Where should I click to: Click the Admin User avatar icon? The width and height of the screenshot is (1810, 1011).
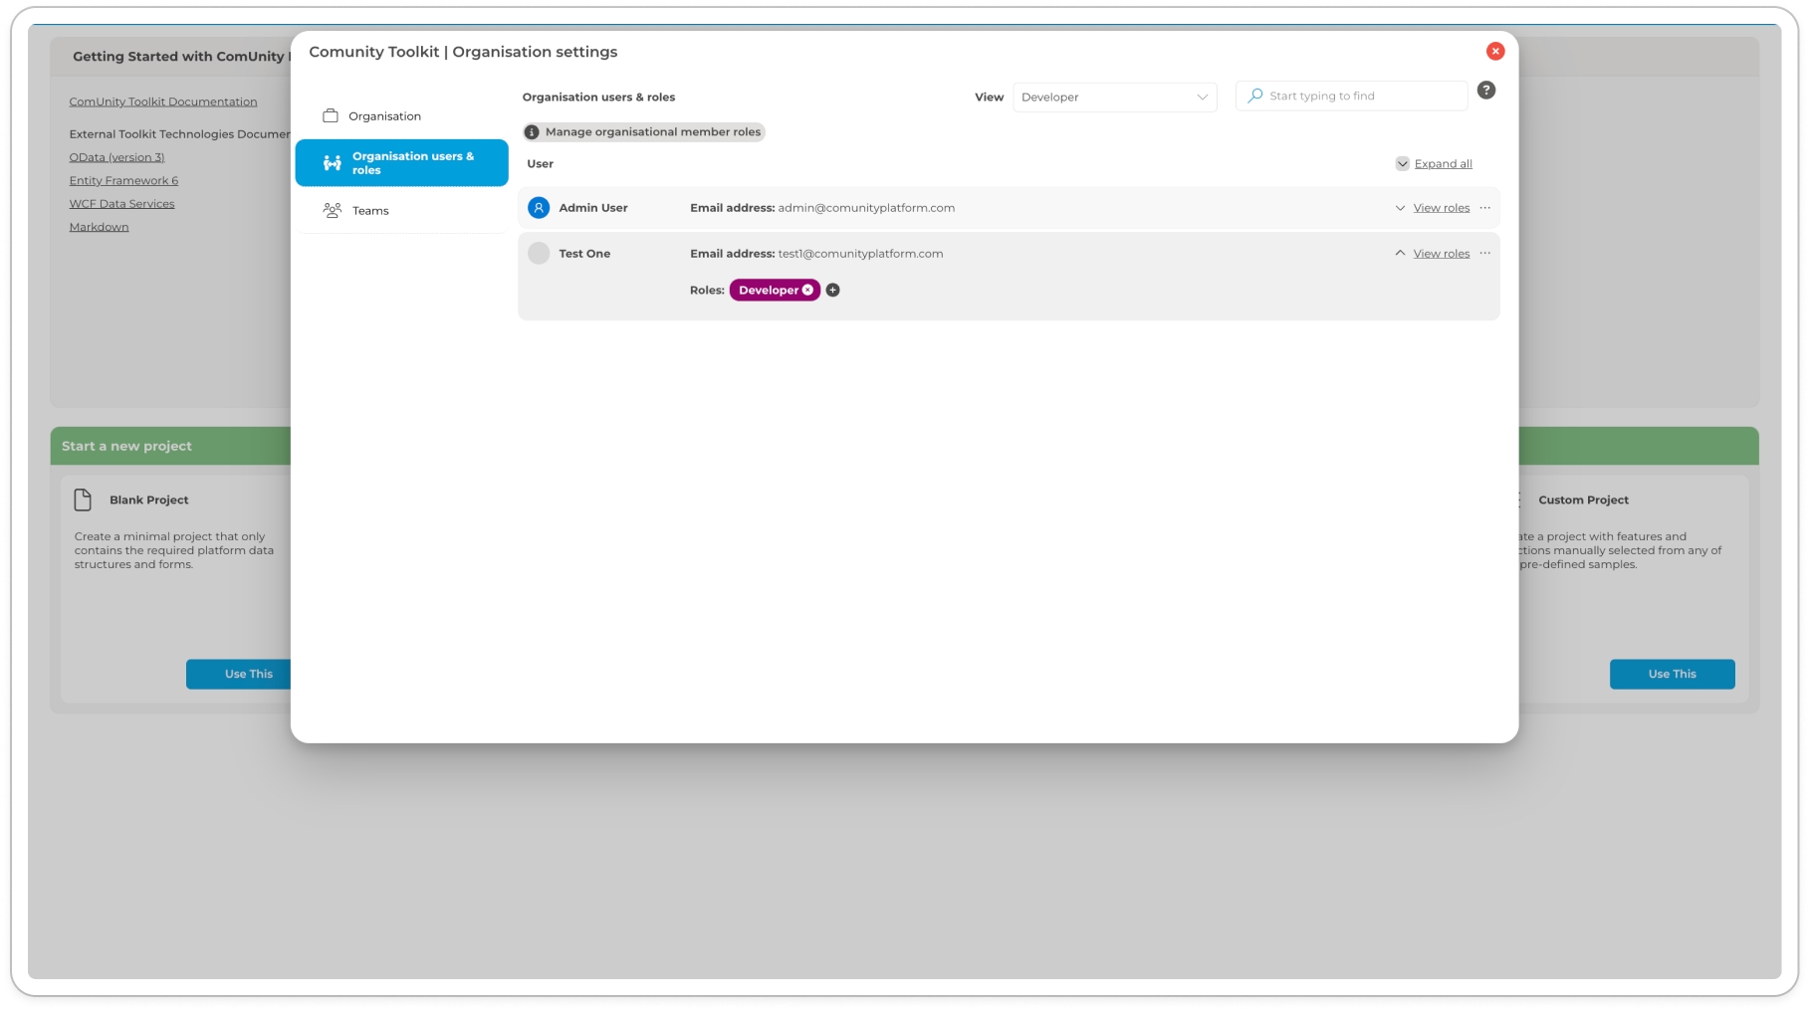click(539, 208)
